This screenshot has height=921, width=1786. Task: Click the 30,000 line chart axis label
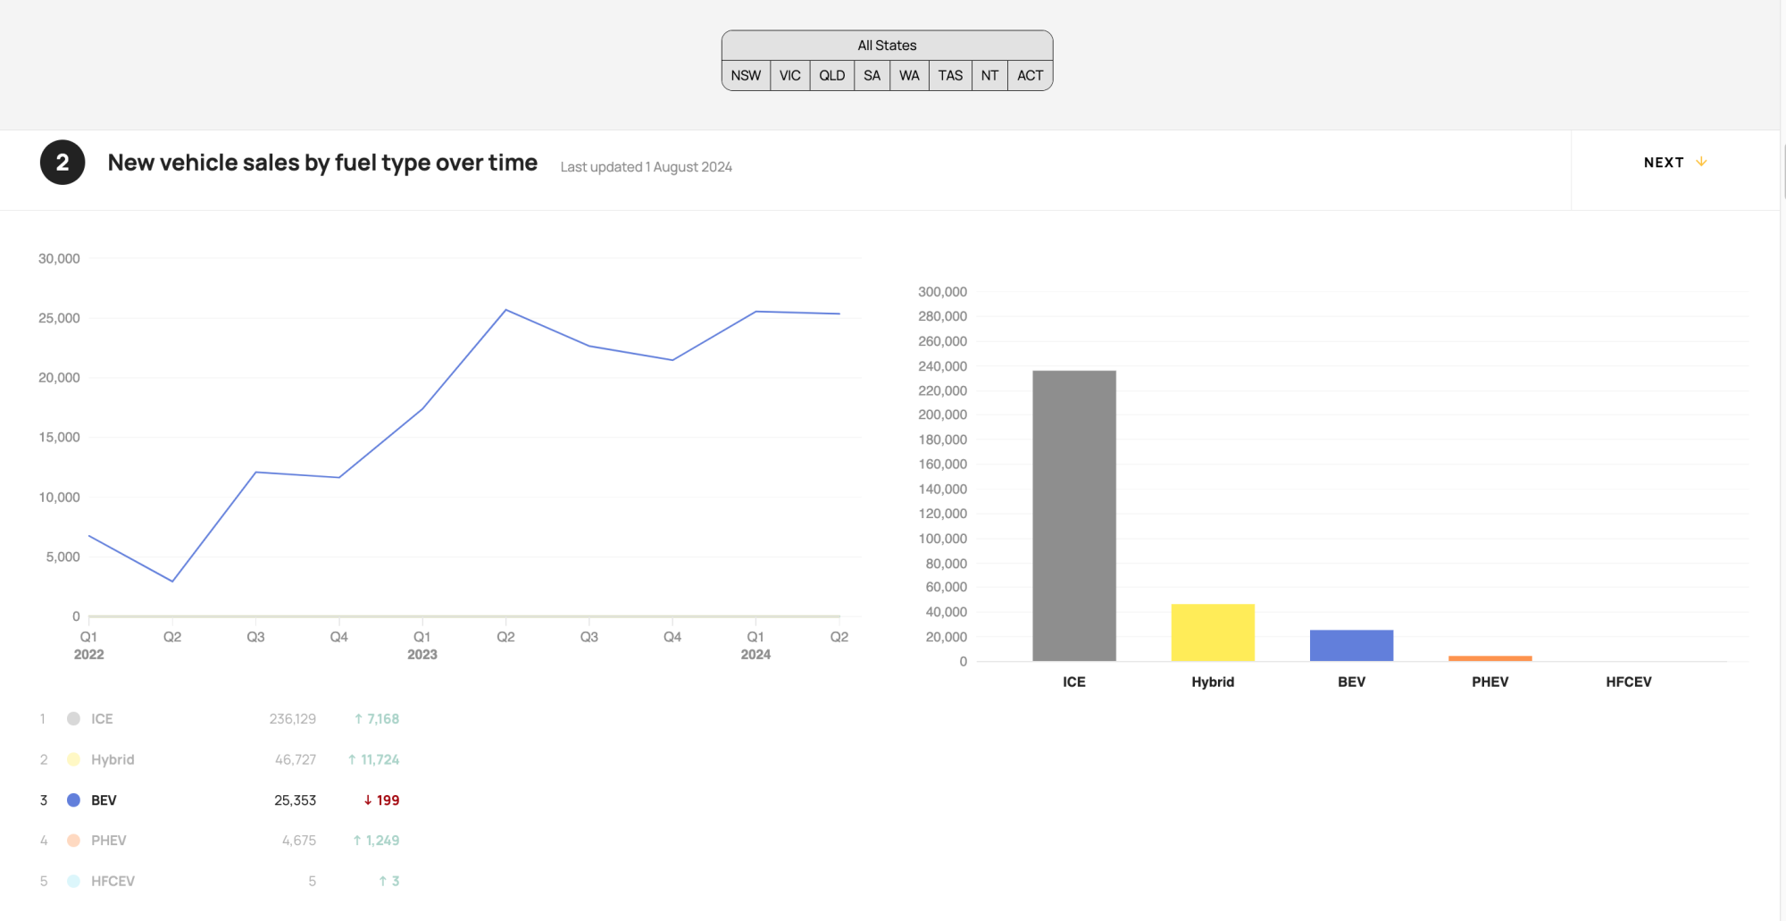[x=59, y=258]
